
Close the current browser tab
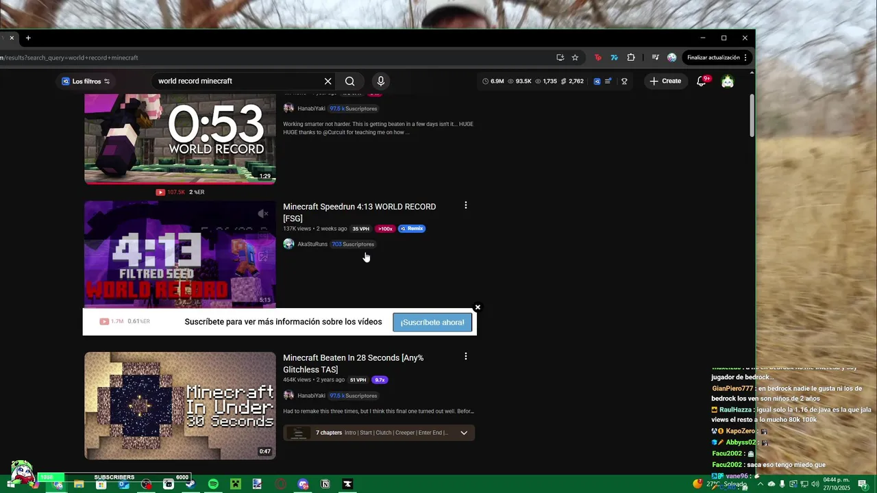click(12, 38)
